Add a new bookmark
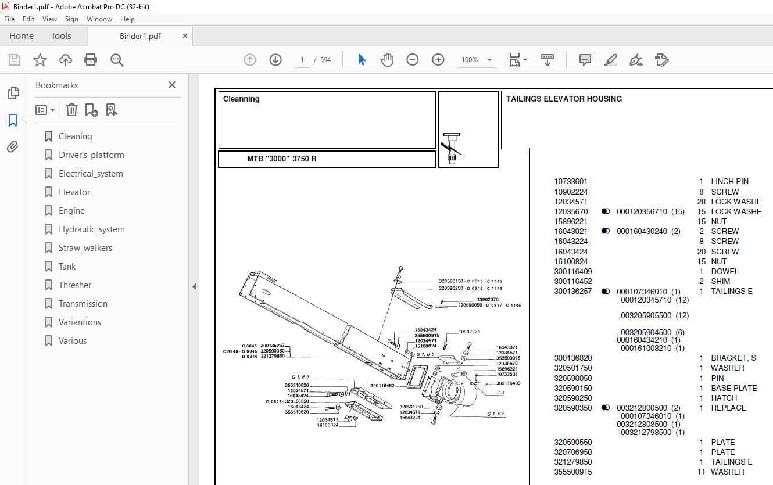Screen dimensions: 773x485 coord(91,110)
